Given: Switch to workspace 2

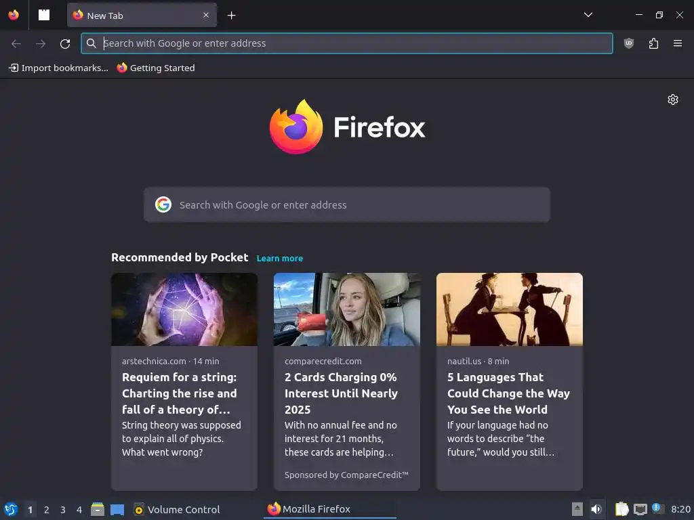Looking at the screenshot, I should coord(47,510).
